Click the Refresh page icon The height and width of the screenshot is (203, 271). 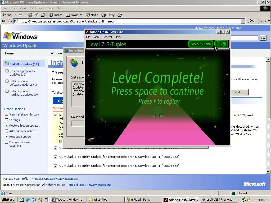click(37, 15)
